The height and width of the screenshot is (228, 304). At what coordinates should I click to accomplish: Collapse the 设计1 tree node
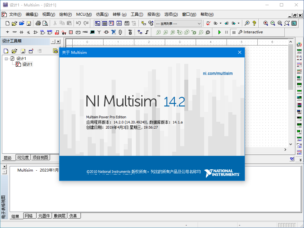point(6,59)
